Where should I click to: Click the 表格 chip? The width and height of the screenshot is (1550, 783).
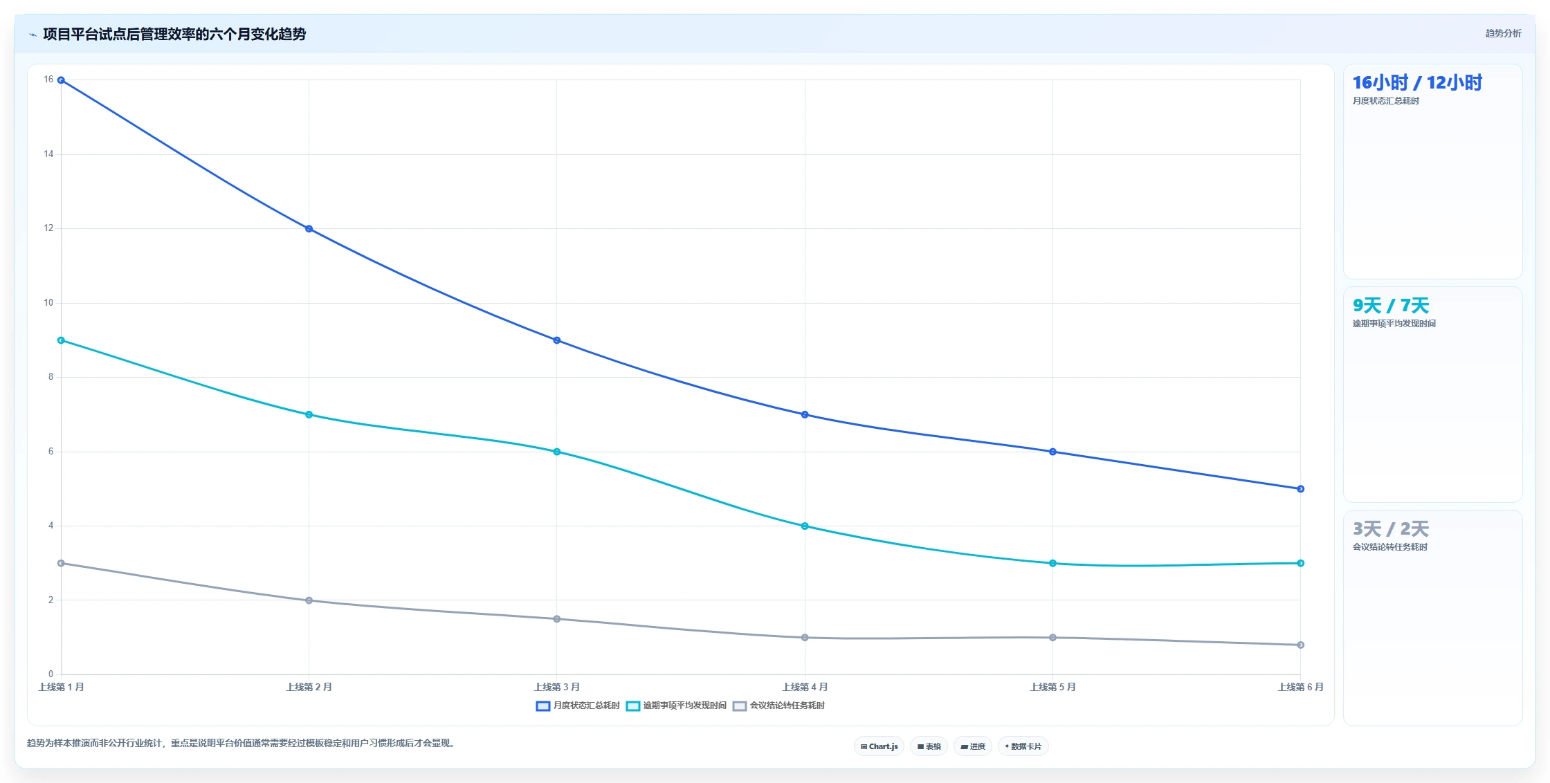[x=929, y=746]
